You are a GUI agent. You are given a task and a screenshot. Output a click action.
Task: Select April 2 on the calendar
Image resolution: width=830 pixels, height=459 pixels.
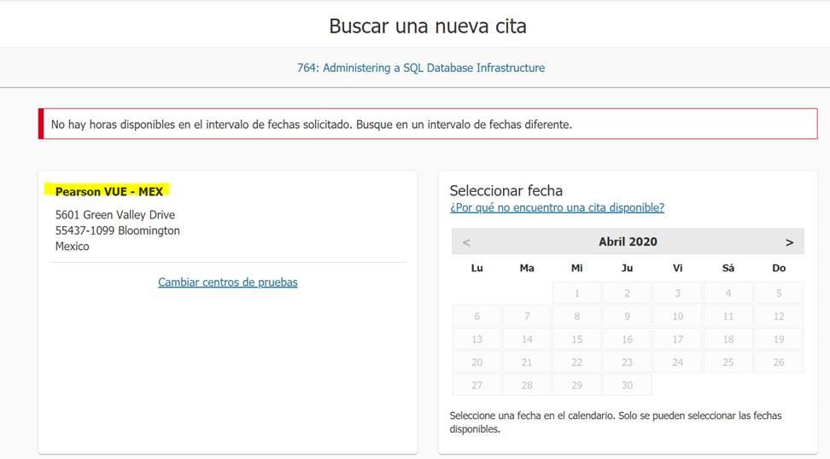tap(628, 293)
